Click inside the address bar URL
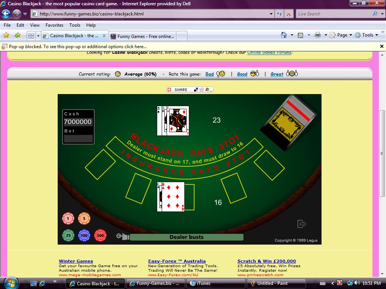The width and height of the screenshot is (386, 289). pyautogui.click(x=153, y=14)
